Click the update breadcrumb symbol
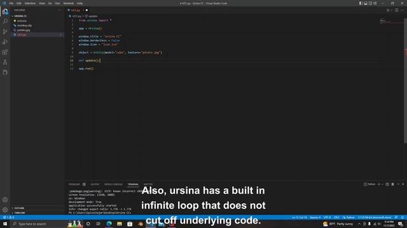 click(x=92, y=16)
